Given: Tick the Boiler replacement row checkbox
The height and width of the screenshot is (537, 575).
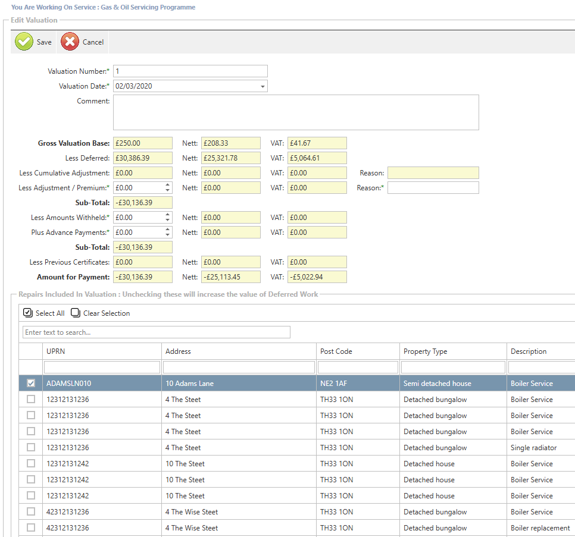Looking at the screenshot, I should tap(31, 528).
